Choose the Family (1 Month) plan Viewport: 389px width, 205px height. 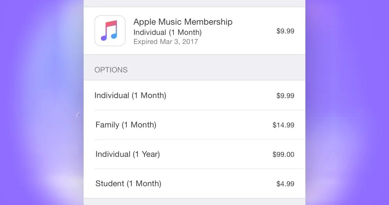click(194, 125)
